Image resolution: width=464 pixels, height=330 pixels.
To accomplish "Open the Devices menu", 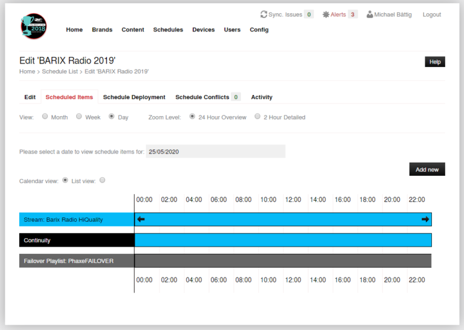I will [203, 30].
